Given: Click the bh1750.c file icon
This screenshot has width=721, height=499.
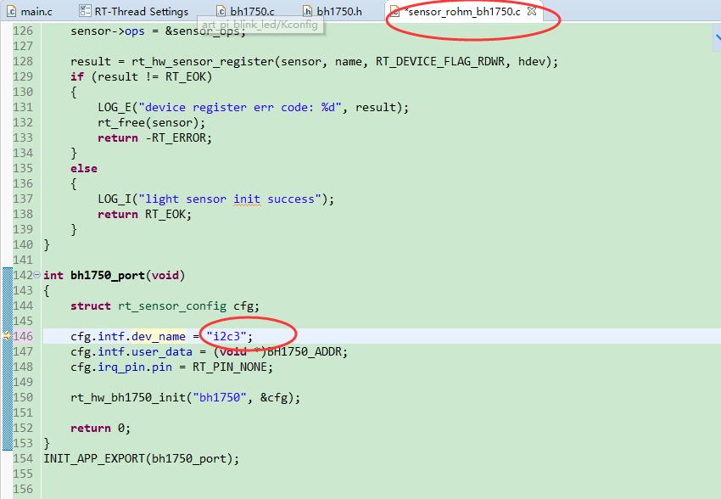Looking at the screenshot, I should [x=221, y=12].
